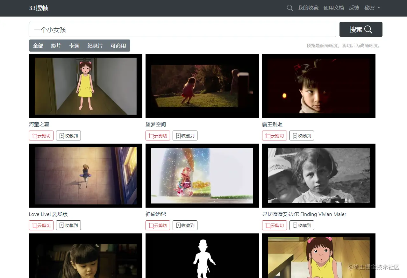407x278 pixels.
Task: Click 云剪切 under 神偷奶爸
Action: [x=158, y=225]
